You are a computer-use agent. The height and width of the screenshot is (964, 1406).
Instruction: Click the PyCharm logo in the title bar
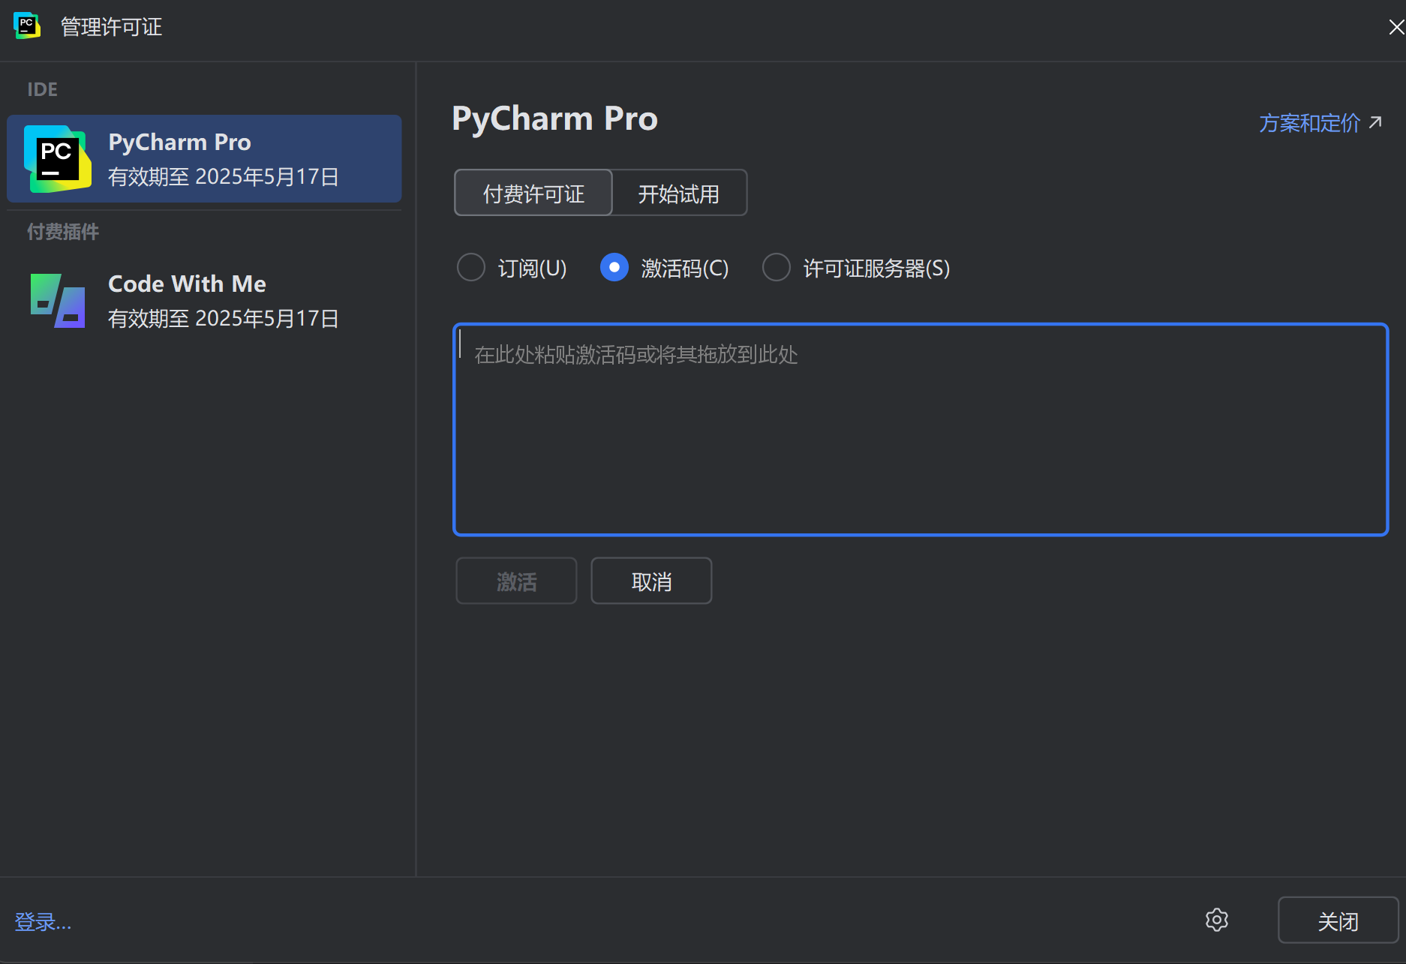tap(27, 26)
